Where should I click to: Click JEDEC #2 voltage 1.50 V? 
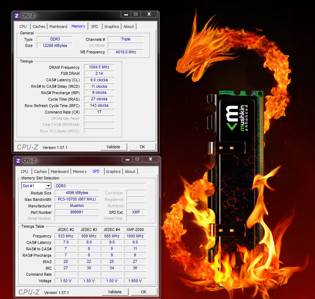66,281
